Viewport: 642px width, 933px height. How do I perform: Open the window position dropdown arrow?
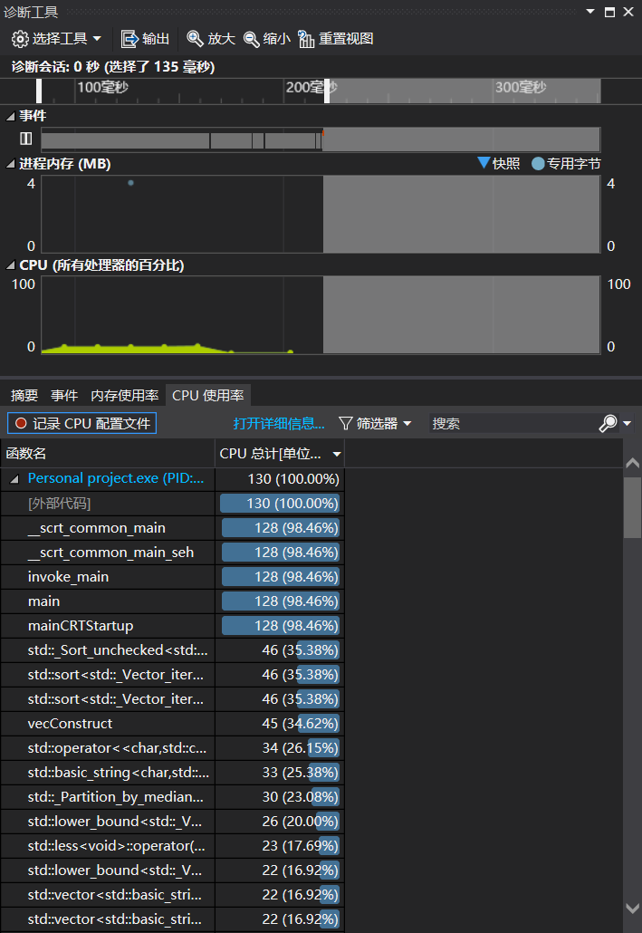pos(590,11)
